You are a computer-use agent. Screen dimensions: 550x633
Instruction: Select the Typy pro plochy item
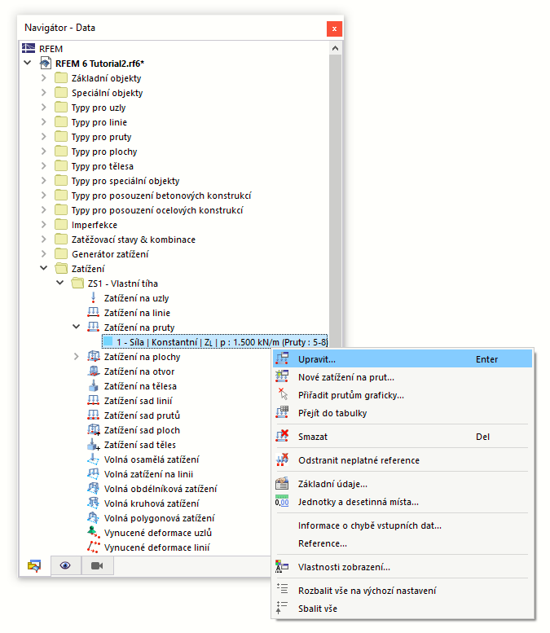pyautogui.click(x=104, y=152)
